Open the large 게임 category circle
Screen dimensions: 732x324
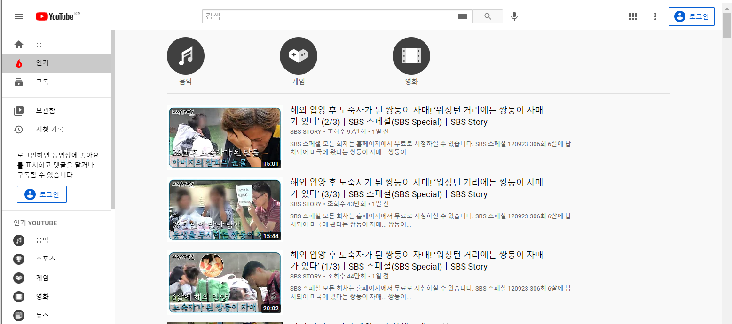299,56
